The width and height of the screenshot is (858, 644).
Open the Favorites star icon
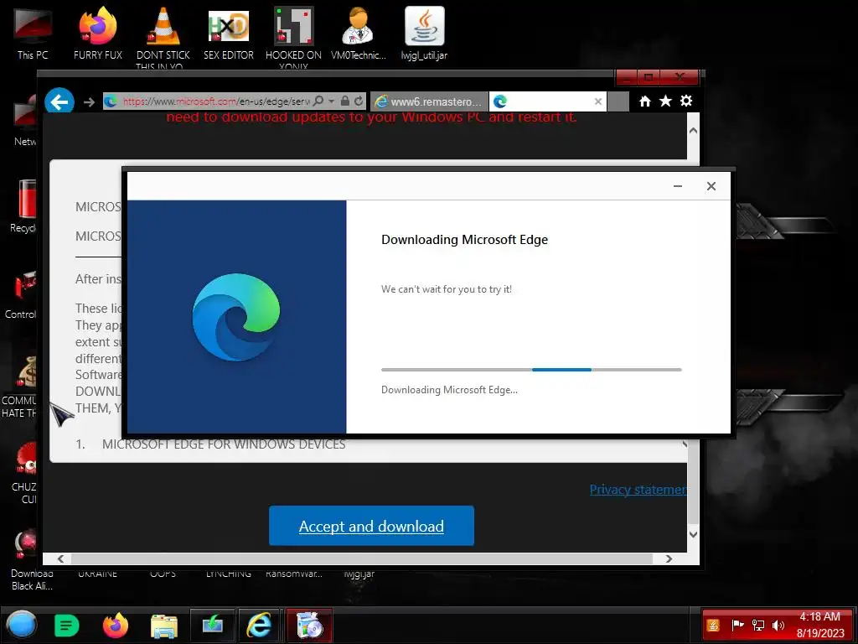click(665, 101)
